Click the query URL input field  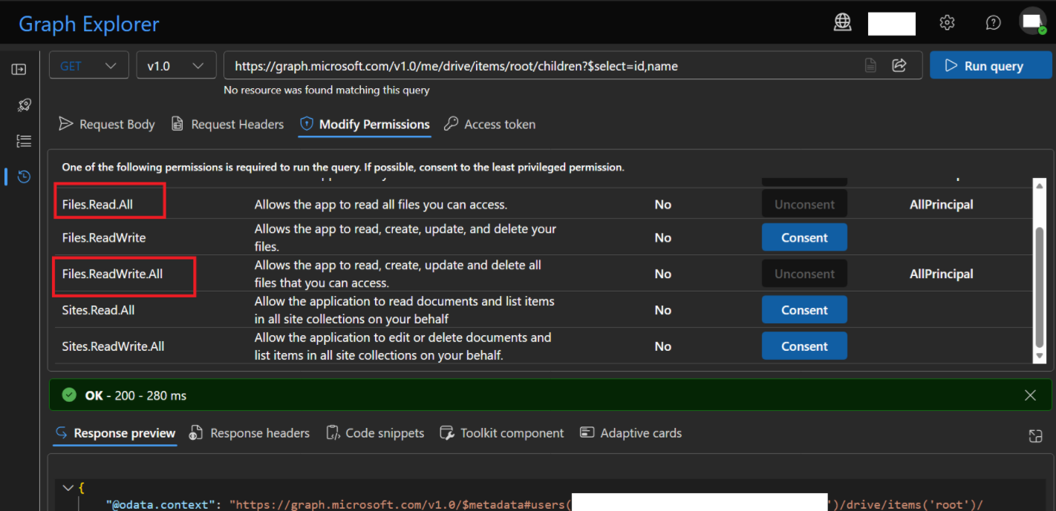[541, 65]
